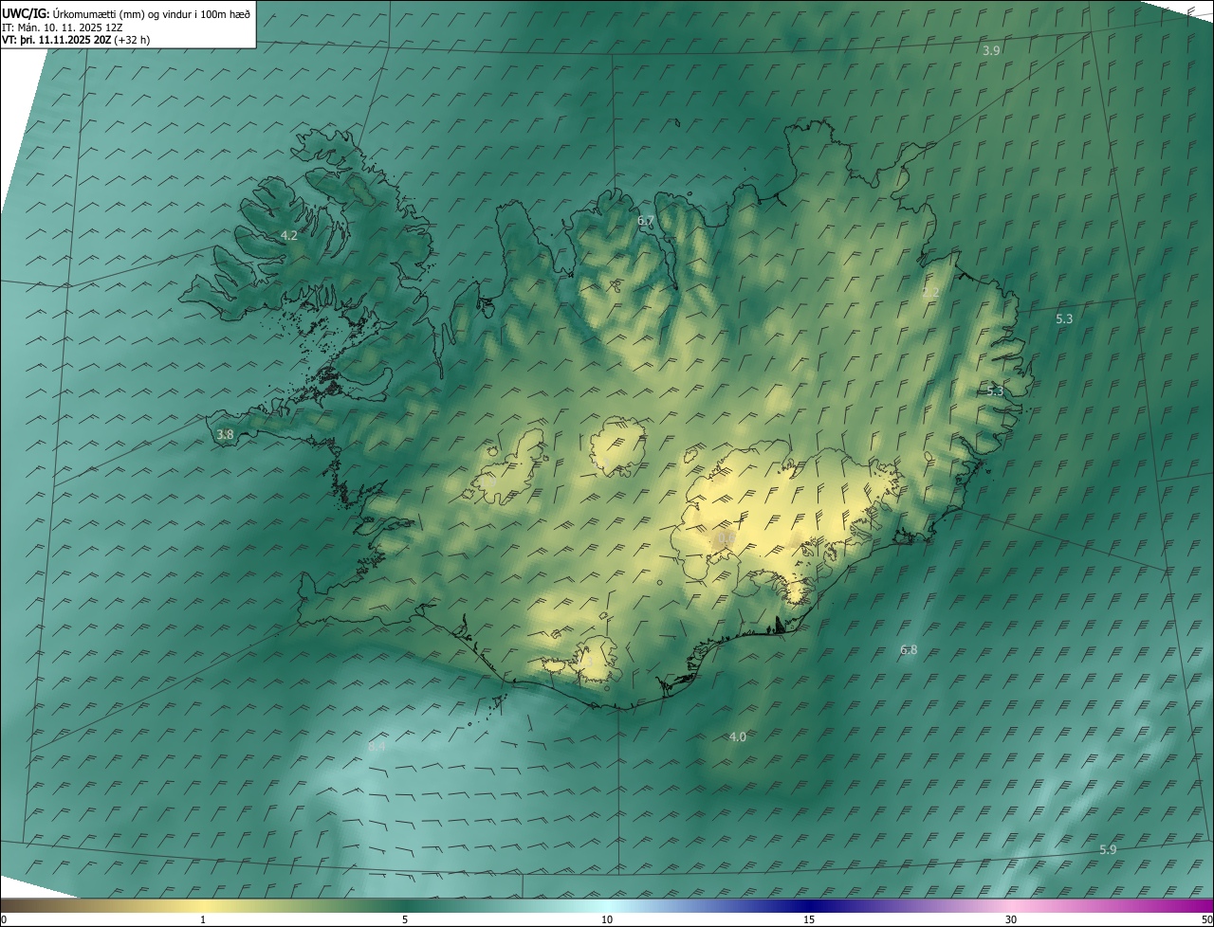Click the 4.0 value label

(x=738, y=737)
